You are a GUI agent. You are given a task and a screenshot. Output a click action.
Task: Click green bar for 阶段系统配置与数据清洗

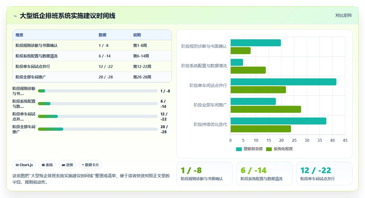(248, 70)
